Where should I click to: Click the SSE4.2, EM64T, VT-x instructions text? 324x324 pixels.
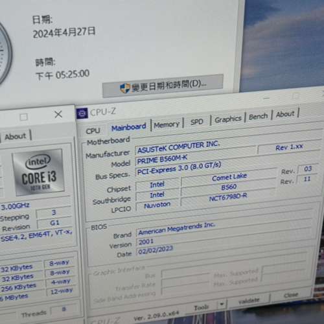point(36,235)
